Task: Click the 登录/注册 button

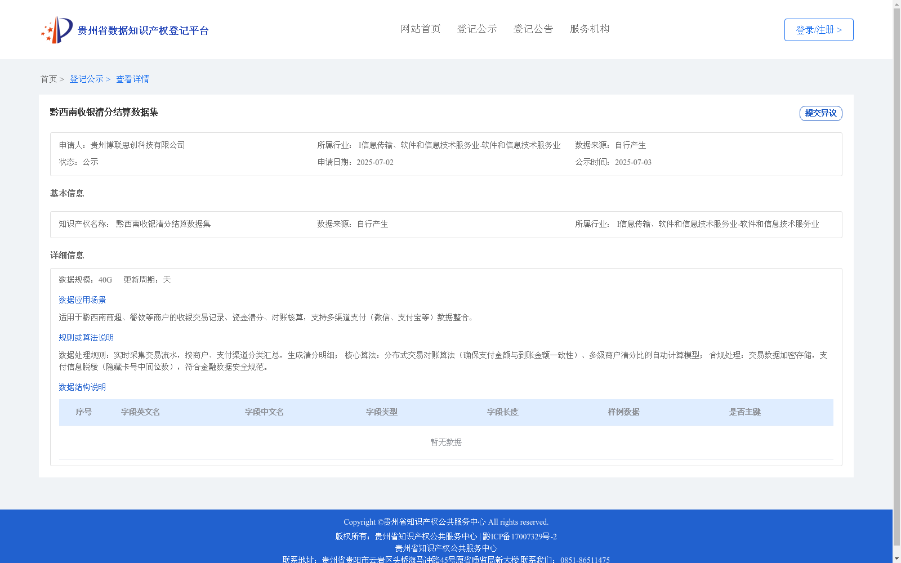Action: pyautogui.click(x=819, y=30)
